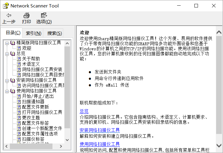The height and width of the screenshot is (153, 223).
Task: Click the 打印 printer icon
Action: (x=27, y=15)
